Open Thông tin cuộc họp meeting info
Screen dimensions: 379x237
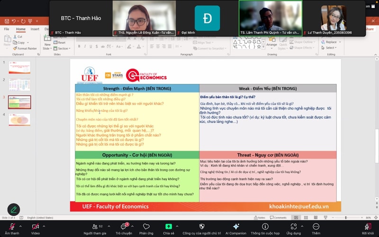click(x=265, y=227)
